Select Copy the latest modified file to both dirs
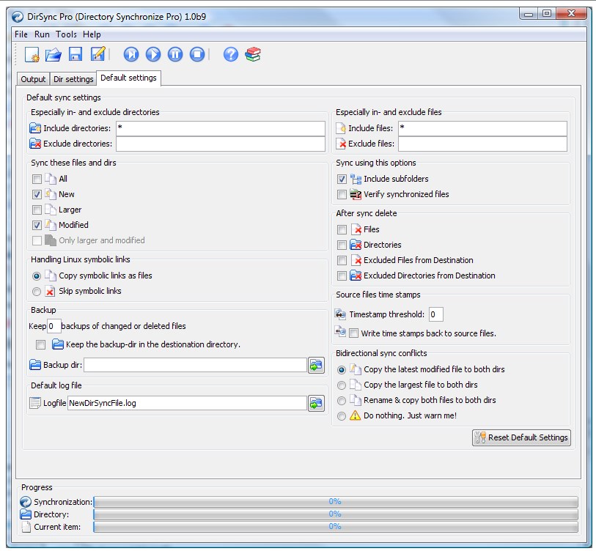Viewport: 596px width, 551px height. [x=342, y=370]
